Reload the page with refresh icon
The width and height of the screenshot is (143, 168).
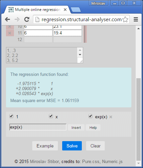(x=27, y=20)
